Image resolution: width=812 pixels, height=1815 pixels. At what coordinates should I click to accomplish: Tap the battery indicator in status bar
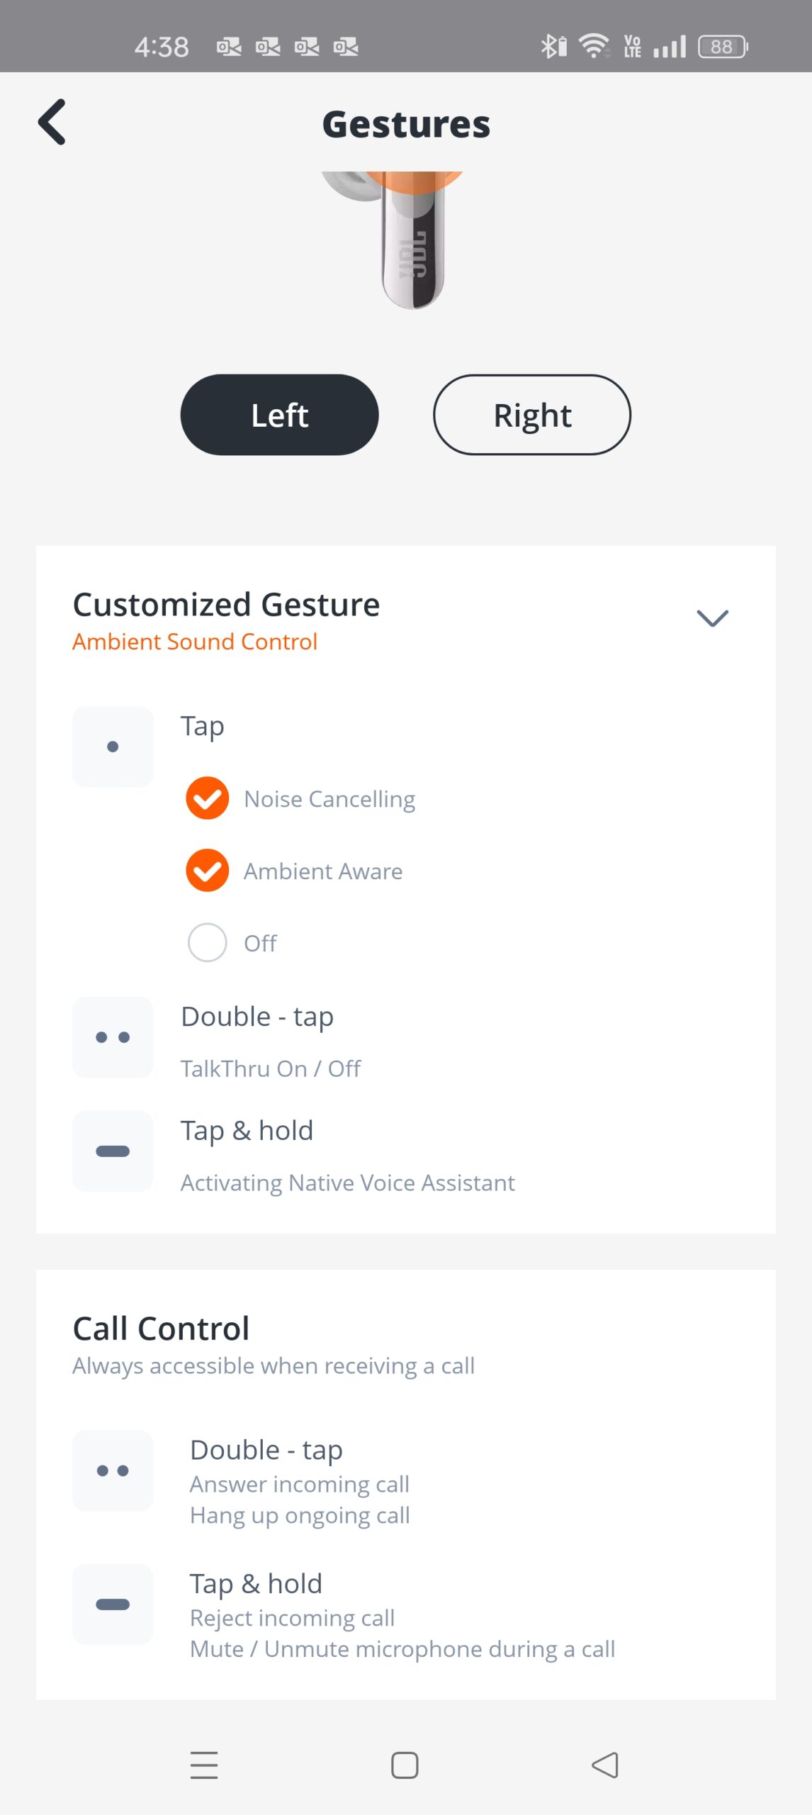723,47
